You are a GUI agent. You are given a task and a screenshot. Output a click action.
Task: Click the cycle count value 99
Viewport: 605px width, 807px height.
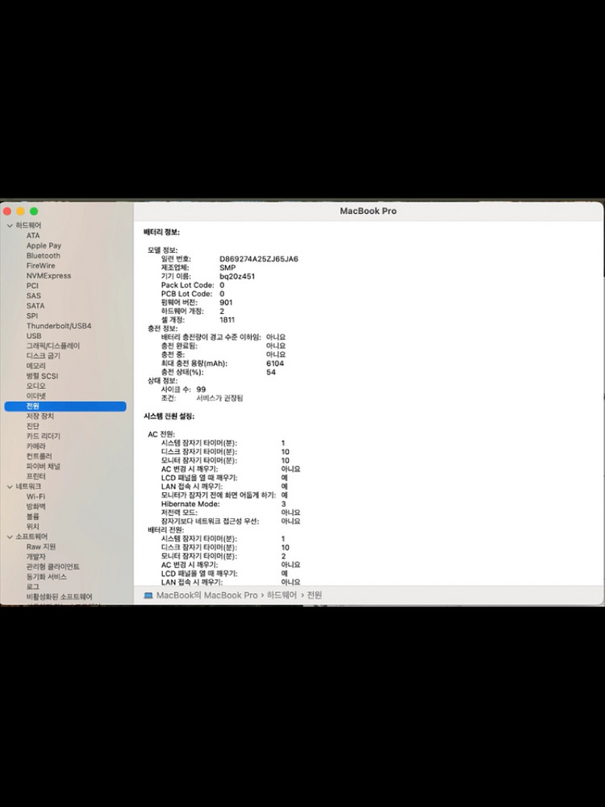point(201,390)
